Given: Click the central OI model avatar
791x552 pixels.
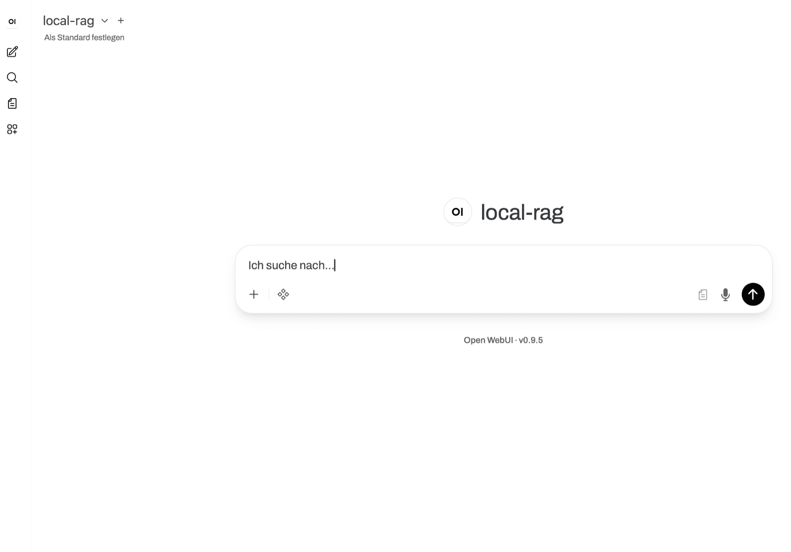Looking at the screenshot, I should [457, 212].
